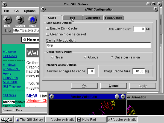Toggle Clear main cache on exit
The height and width of the screenshot is (123, 164).
(x=48, y=34)
